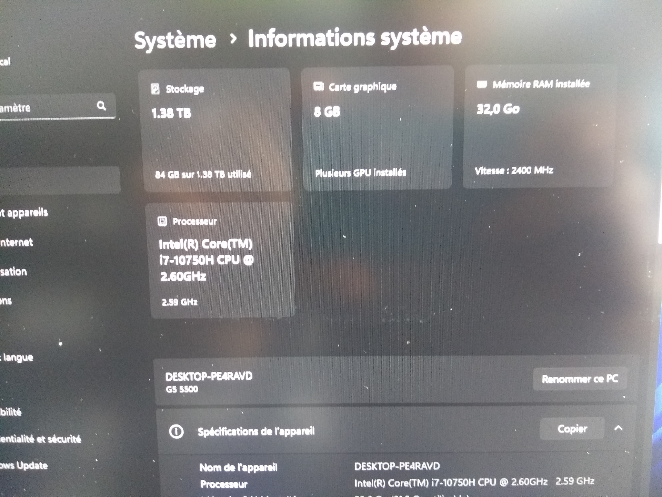
Task: Click the Mémoire RAM installée icon
Action: point(482,84)
